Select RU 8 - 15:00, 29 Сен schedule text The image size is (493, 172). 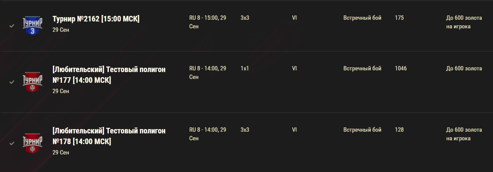pyautogui.click(x=207, y=22)
